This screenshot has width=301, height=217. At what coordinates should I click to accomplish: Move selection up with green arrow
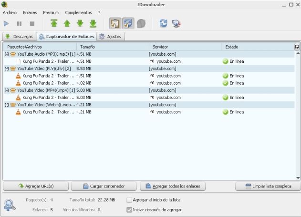pos(67,23)
